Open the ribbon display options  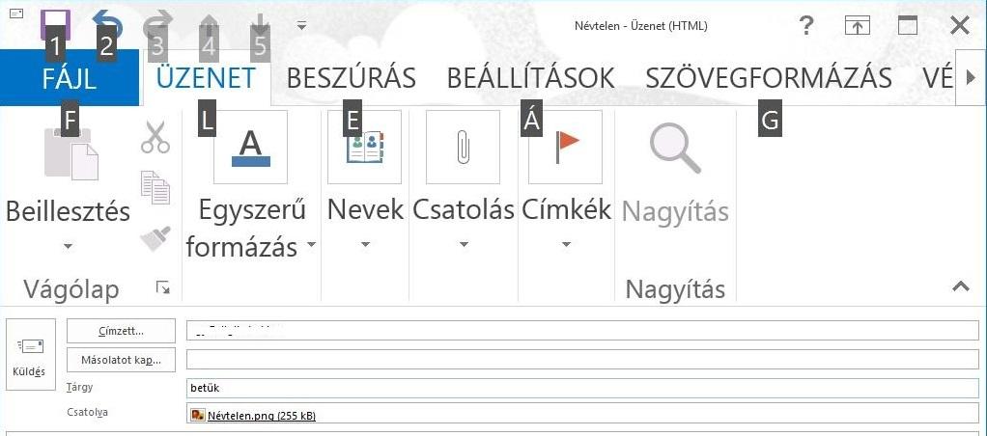[x=857, y=26]
